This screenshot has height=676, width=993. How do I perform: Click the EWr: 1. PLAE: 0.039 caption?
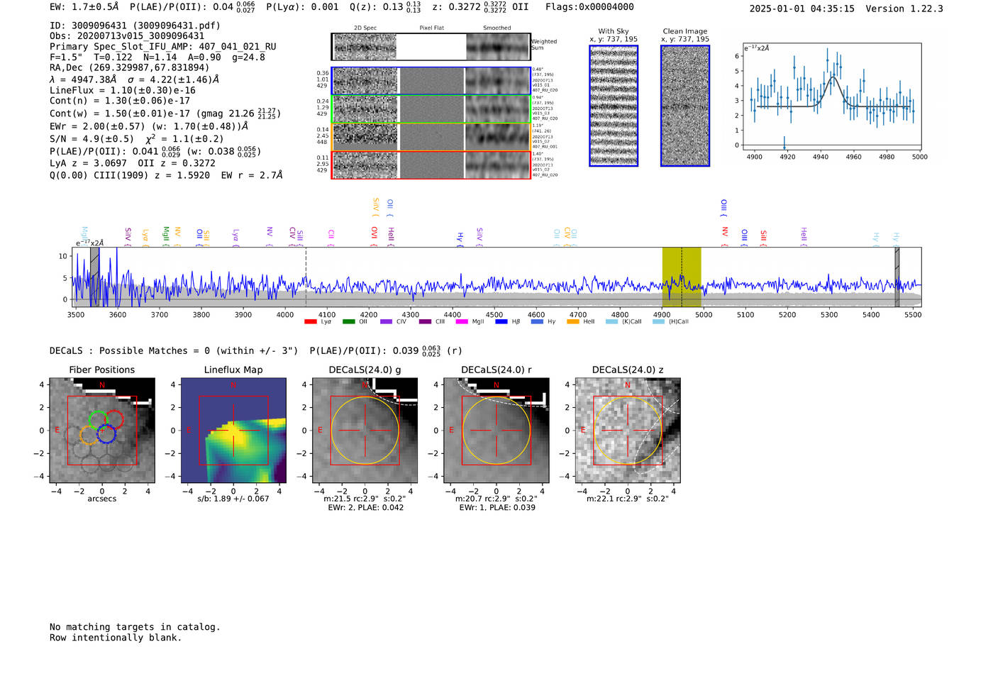point(496,507)
